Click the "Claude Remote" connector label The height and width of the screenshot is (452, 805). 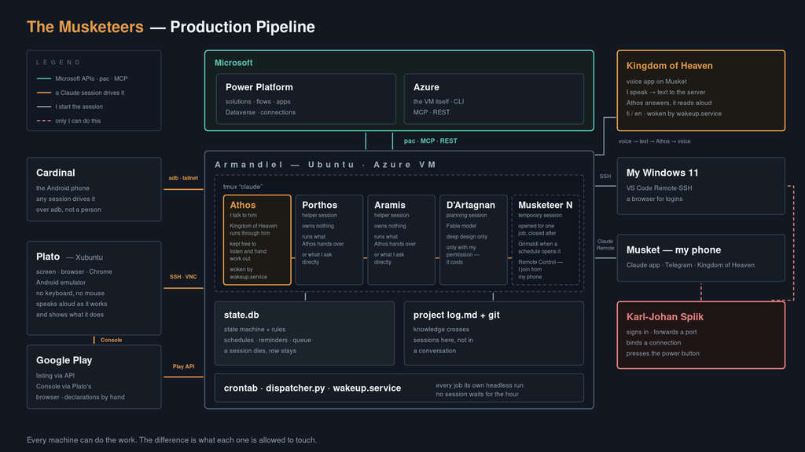pos(605,245)
